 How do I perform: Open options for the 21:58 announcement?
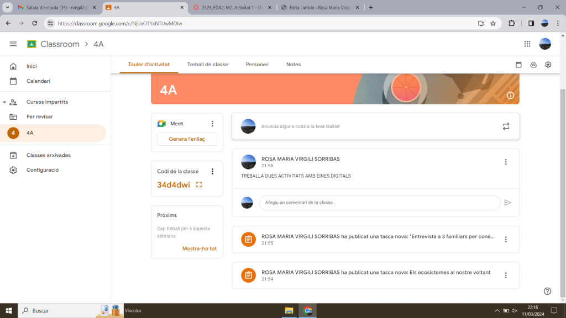point(505,162)
